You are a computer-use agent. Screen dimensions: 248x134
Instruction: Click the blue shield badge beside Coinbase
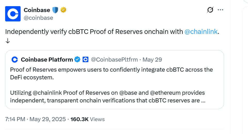point(55,10)
